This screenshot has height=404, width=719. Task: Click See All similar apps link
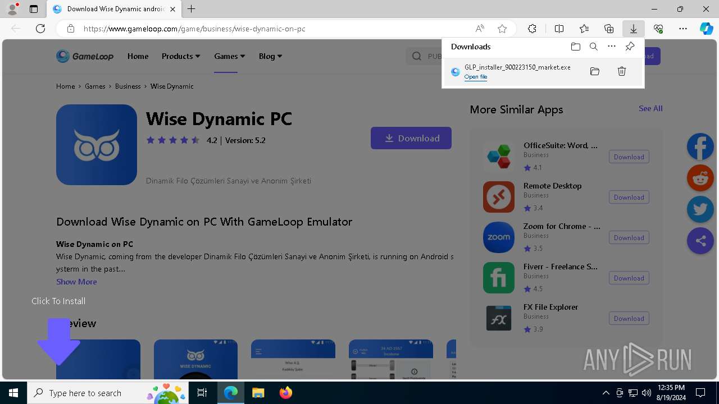click(x=650, y=108)
